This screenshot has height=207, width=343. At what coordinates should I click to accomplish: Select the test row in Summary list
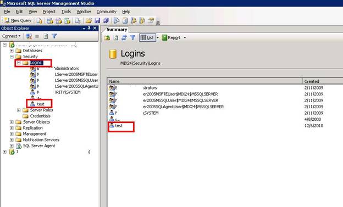click(x=119, y=126)
